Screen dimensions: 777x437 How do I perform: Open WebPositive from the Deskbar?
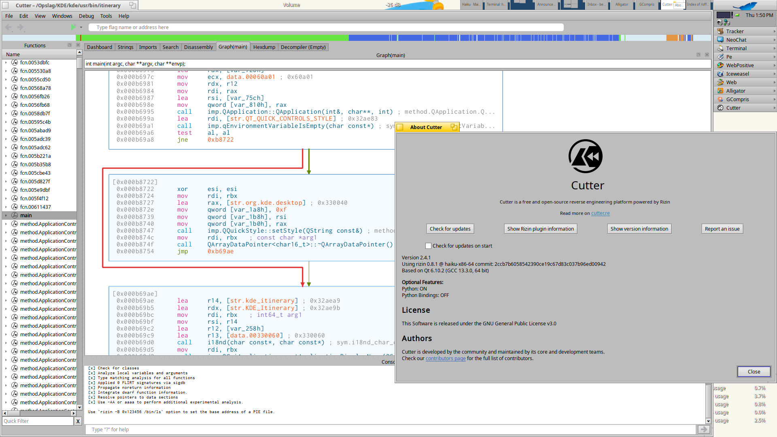pos(739,66)
